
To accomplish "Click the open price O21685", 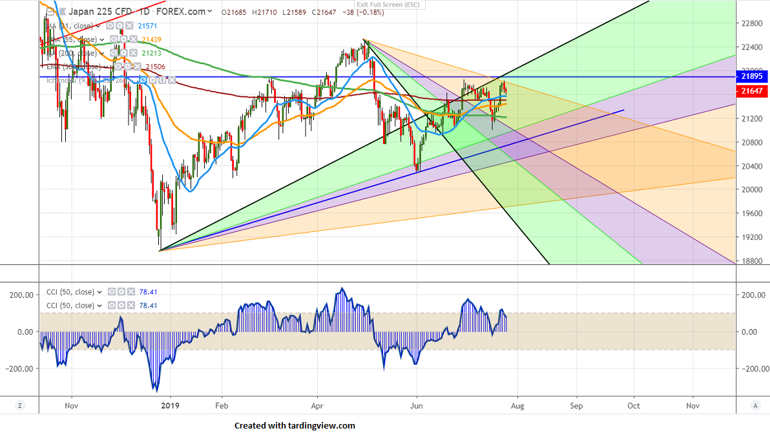I will pyautogui.click(x=234, y=12).
